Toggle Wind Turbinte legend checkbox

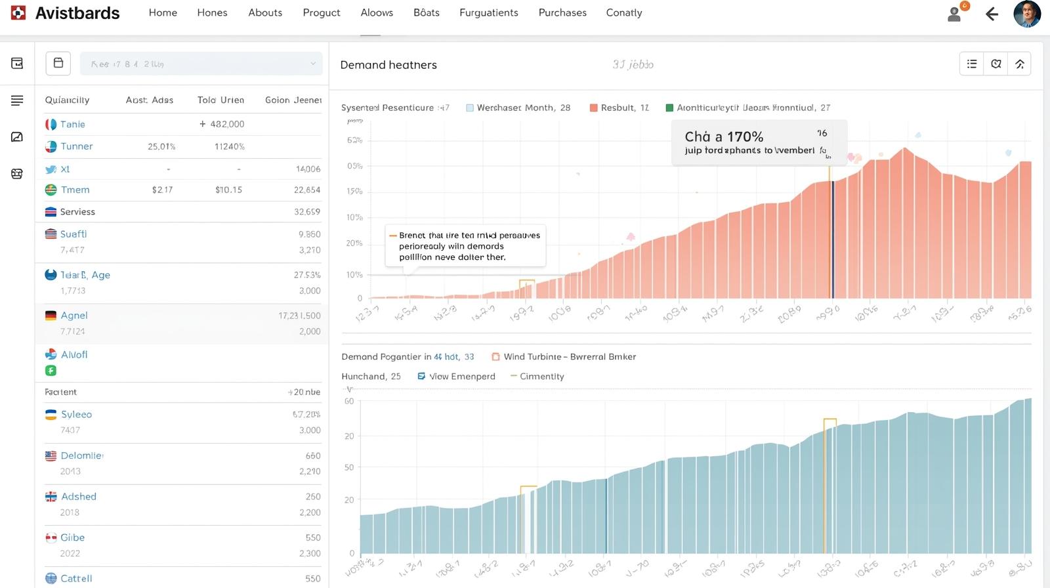495,356
